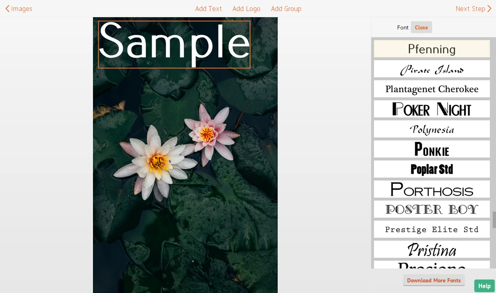Open the Add Logo option
Viewport: 496px width, 293px height.
[x=246, y=9]
